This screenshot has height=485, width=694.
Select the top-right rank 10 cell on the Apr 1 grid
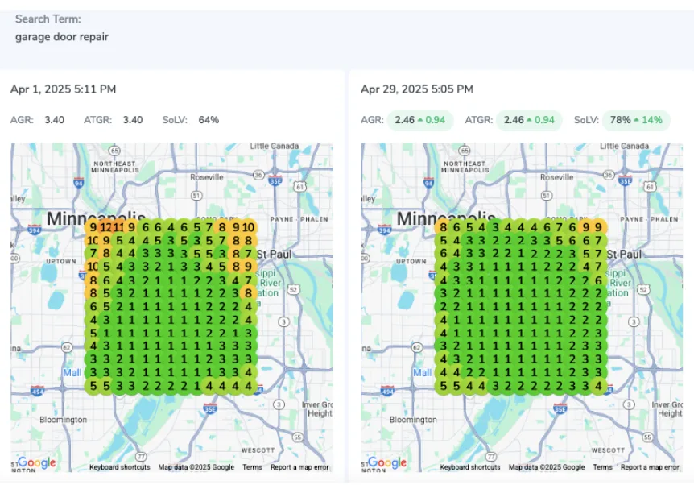click(x=249, y=227)
